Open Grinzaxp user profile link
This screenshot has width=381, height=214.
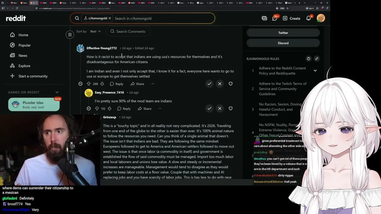[x=110, y=117]
